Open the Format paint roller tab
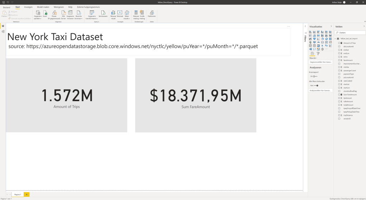This screenshot has height=200, width=366. 318,53
